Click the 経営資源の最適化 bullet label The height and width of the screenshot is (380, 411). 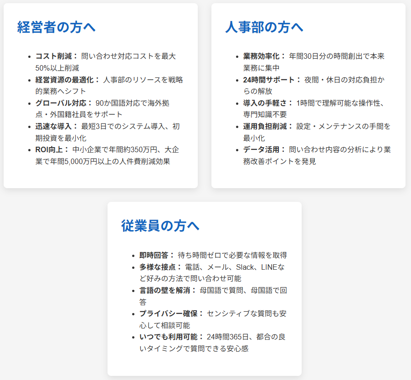pos(67,80)
